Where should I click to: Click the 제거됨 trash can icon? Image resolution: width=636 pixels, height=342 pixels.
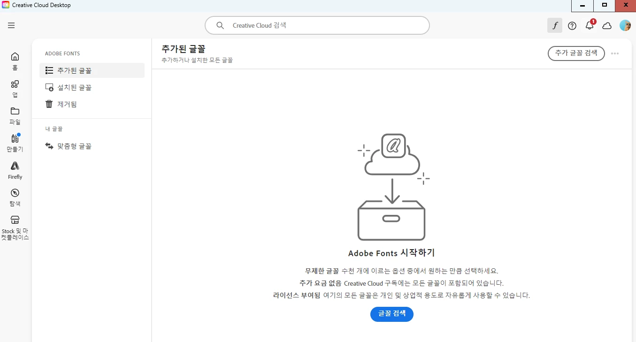coord(49,104)
